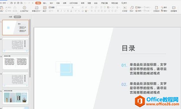Switch to the 插入 ribbon tab
Image resolution: width=181 pixels, height=109 pixels.
pyautogui.click(x=45, y=3)
